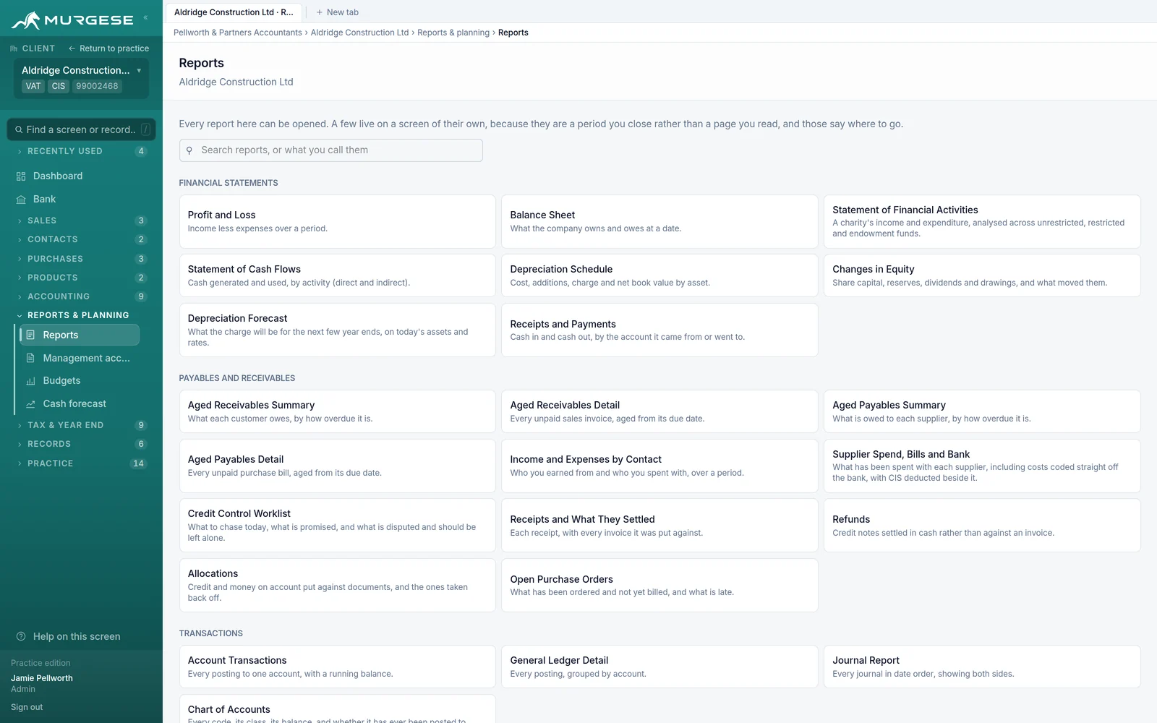1157x723 pixels.
Task: Expand the Sales navigation group
Action: click(82, 221)
